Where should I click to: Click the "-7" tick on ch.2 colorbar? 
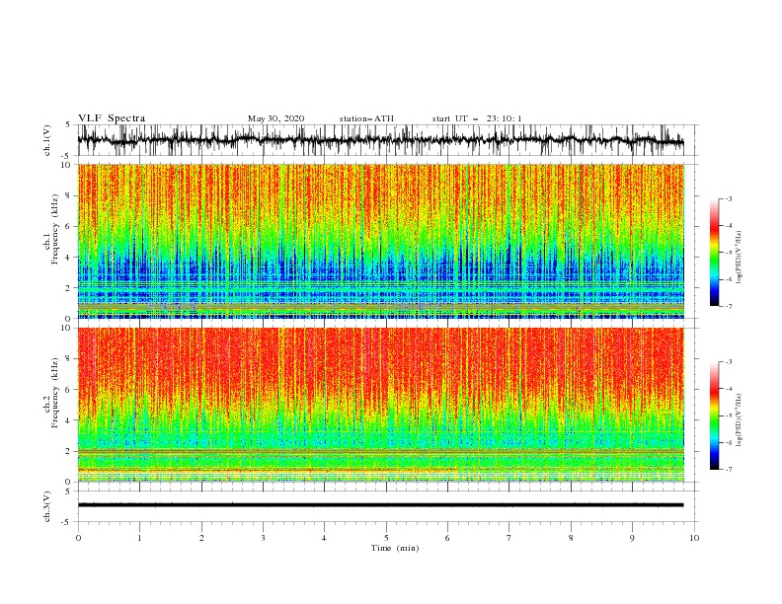729,470
